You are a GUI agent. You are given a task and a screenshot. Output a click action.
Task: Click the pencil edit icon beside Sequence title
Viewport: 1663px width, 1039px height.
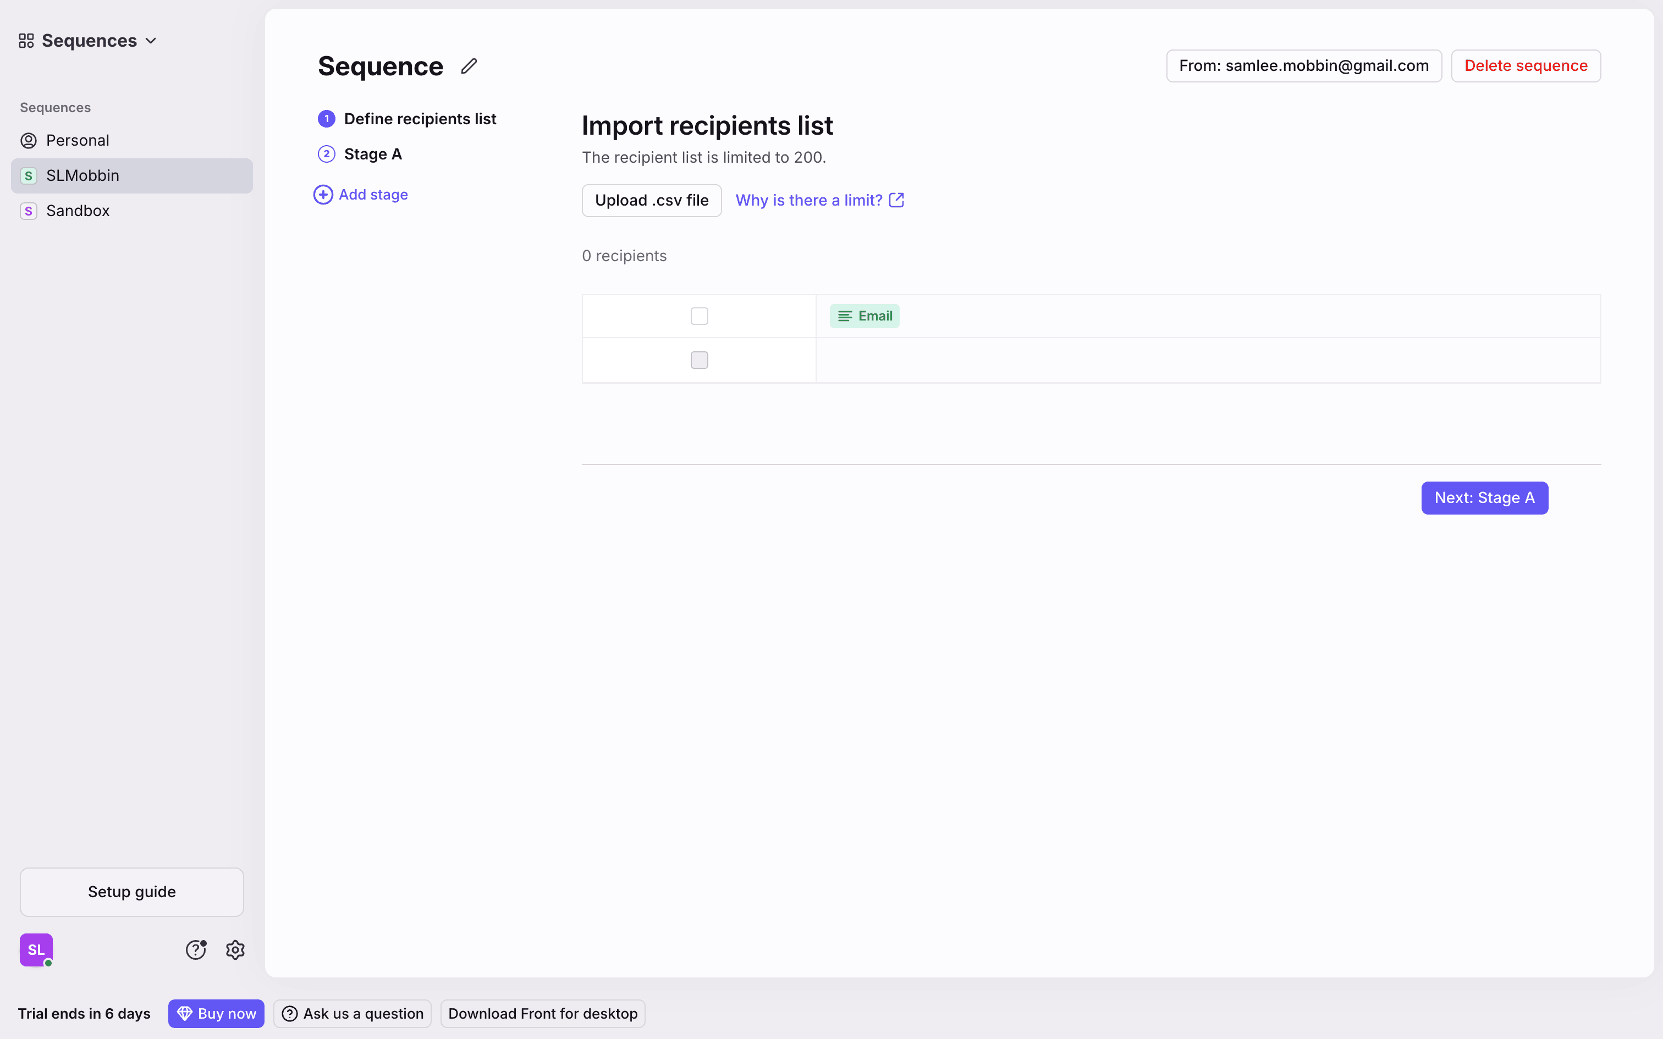(x=469, y=66)
